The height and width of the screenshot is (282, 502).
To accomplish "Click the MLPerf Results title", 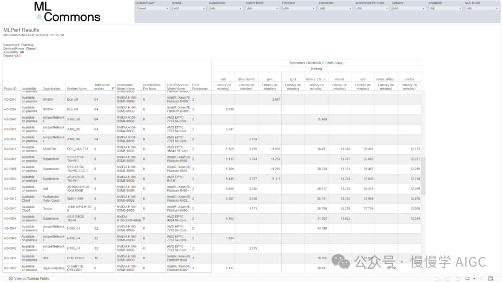I will click(21, 30).
